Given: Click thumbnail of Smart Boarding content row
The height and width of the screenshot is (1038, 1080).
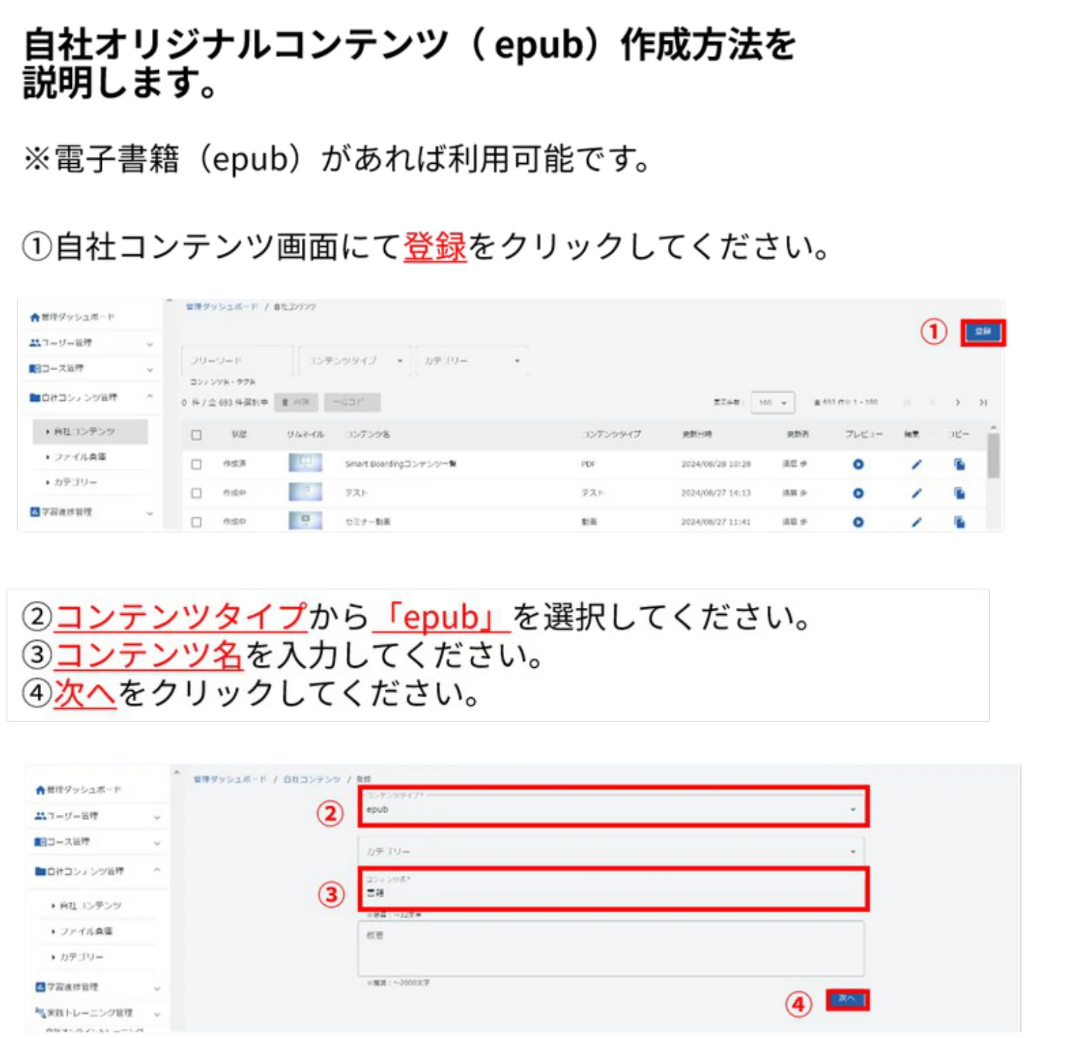Looking at the screenshot, I should pos(305,463).
